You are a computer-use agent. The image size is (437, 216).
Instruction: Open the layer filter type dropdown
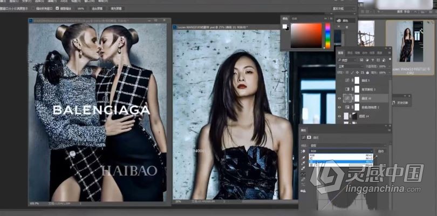[x=347, y=60]
